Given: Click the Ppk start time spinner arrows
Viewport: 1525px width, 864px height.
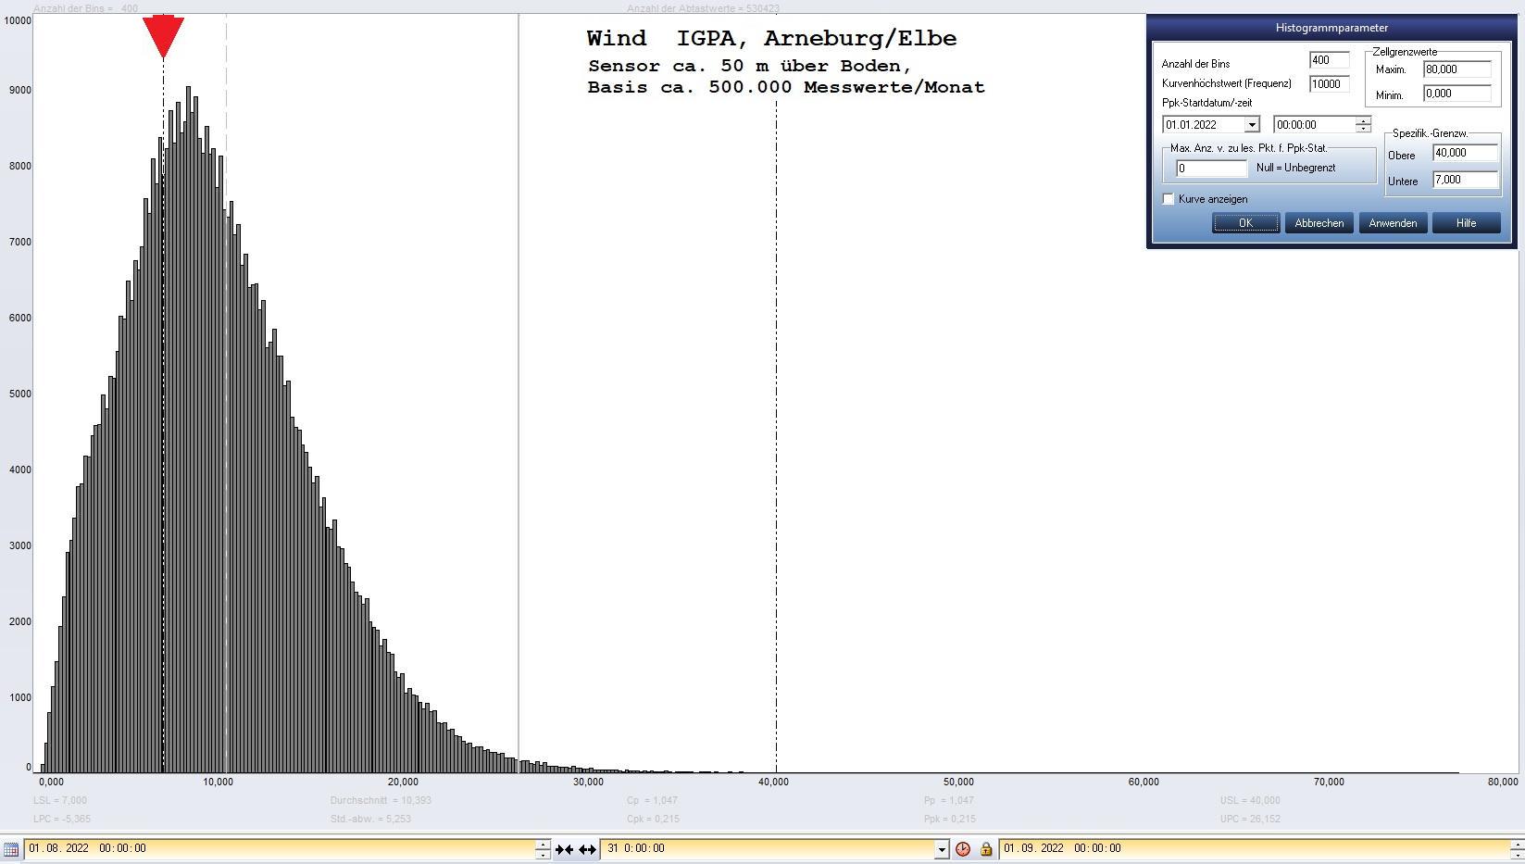Looking at the screenshot, I should click(1363, 124).
